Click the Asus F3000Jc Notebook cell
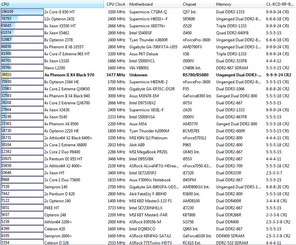296x245 pixels. [x=150, y=180]
